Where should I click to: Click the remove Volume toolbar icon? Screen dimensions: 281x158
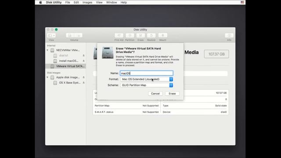[x=78, y=36]
